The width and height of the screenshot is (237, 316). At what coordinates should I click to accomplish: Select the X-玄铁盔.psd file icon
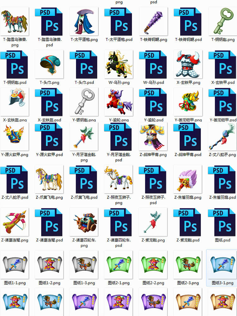click(x=49, y=102)
